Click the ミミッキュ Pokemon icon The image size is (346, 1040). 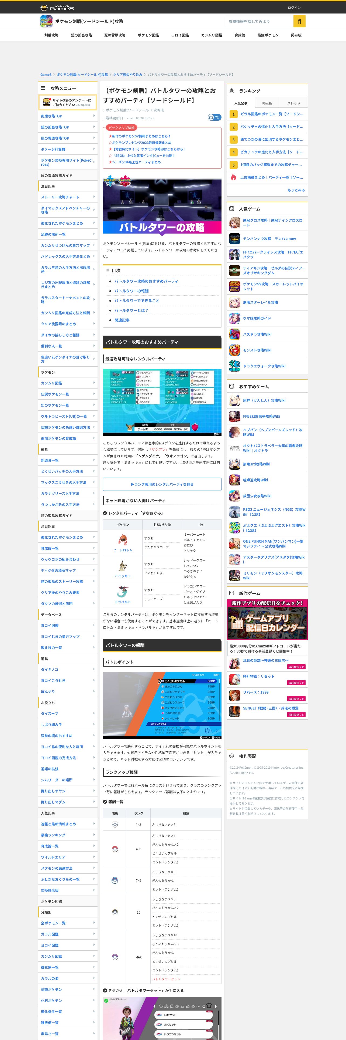click(122, 566)
